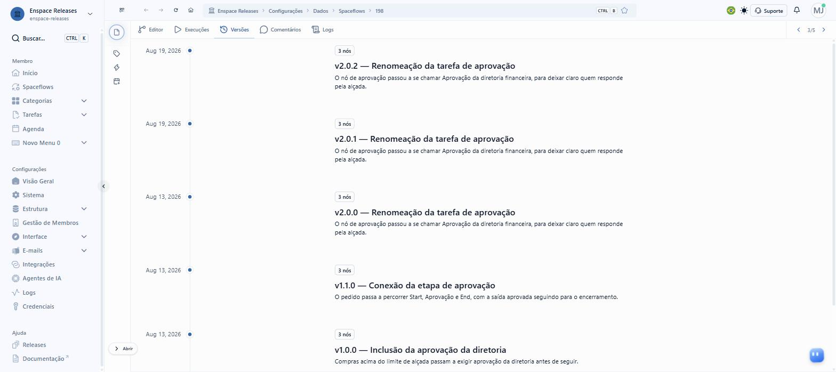Viewport: 836px width, 372px height.
Task: Open the Buscar search field
Action: point(50,38)
